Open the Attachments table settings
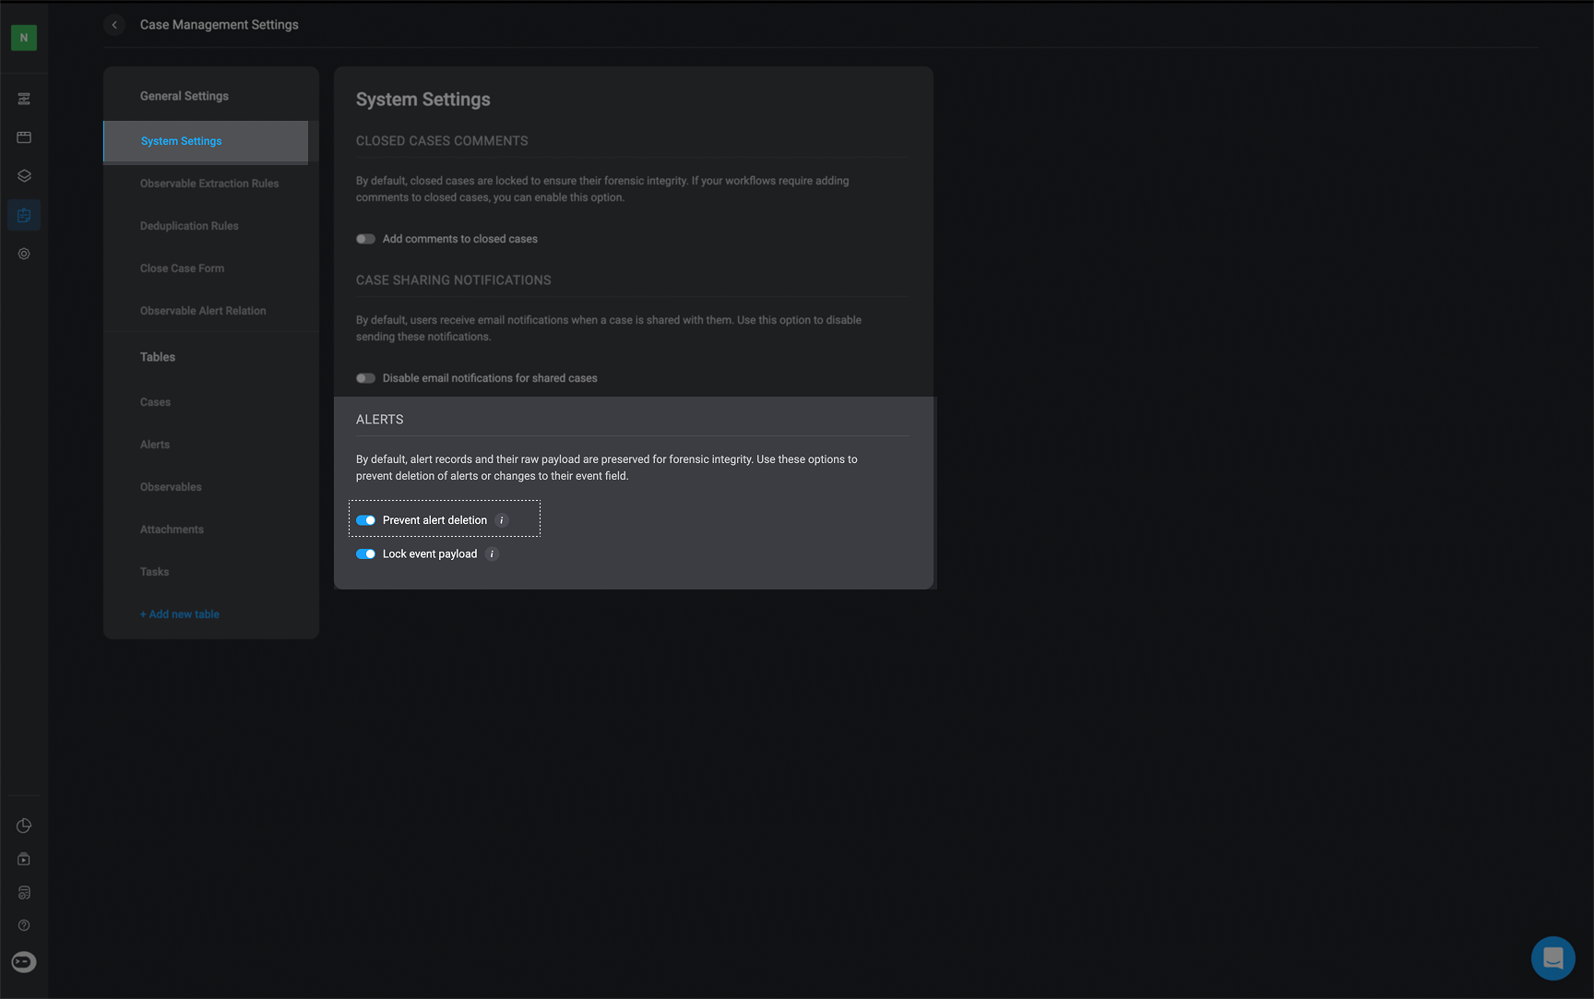Image resolution: width=1594 pixels, height=999 pixels. click(172, 529)
